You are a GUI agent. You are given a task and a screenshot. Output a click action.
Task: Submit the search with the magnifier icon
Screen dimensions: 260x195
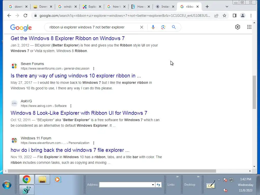click(x=174, y=27)
